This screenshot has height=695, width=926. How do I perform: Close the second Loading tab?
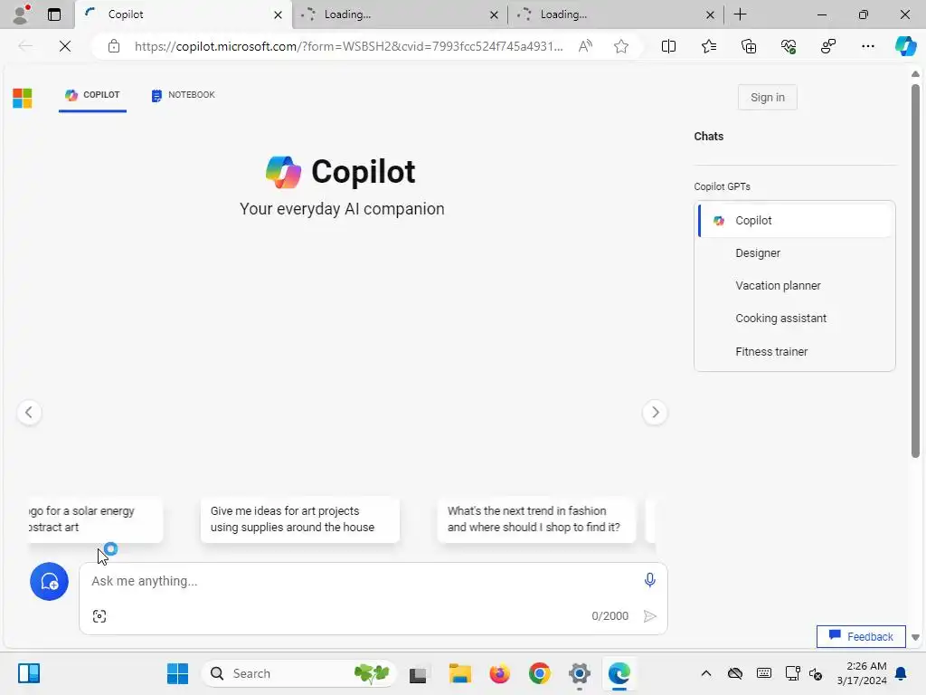(x=710, y=14)
